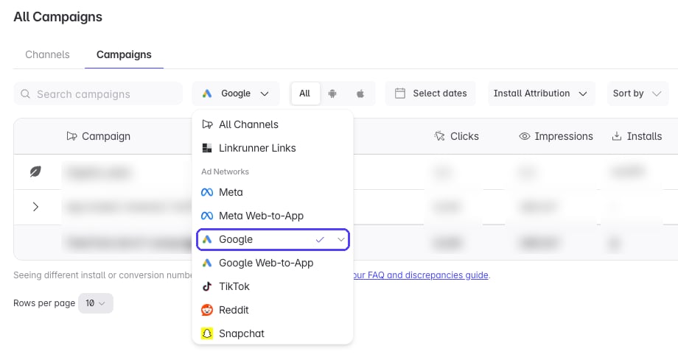Click the Reddit logo icon
Image resolution: width=678 pixels, height=357 pixels.
click(207, 310)
